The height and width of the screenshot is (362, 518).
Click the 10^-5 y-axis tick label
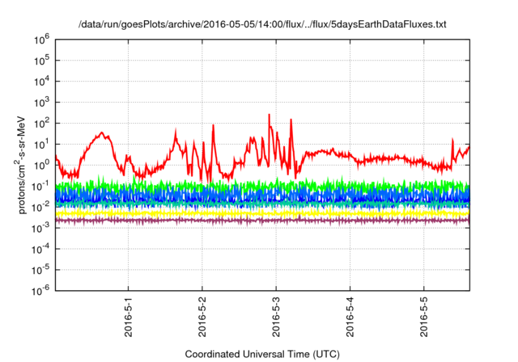click(41, 269)
